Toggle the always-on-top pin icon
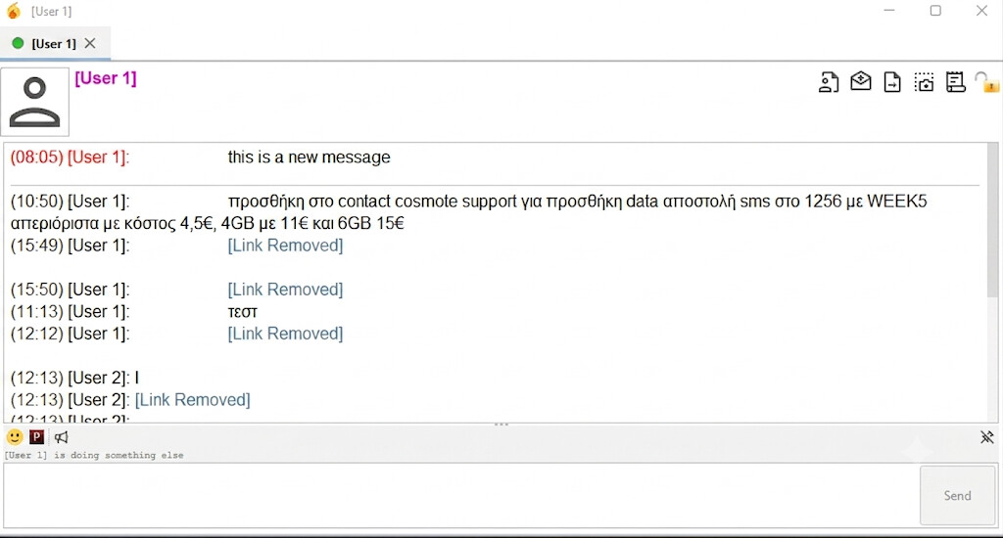This screenshot has width=1003, height=538. point(987,437)
